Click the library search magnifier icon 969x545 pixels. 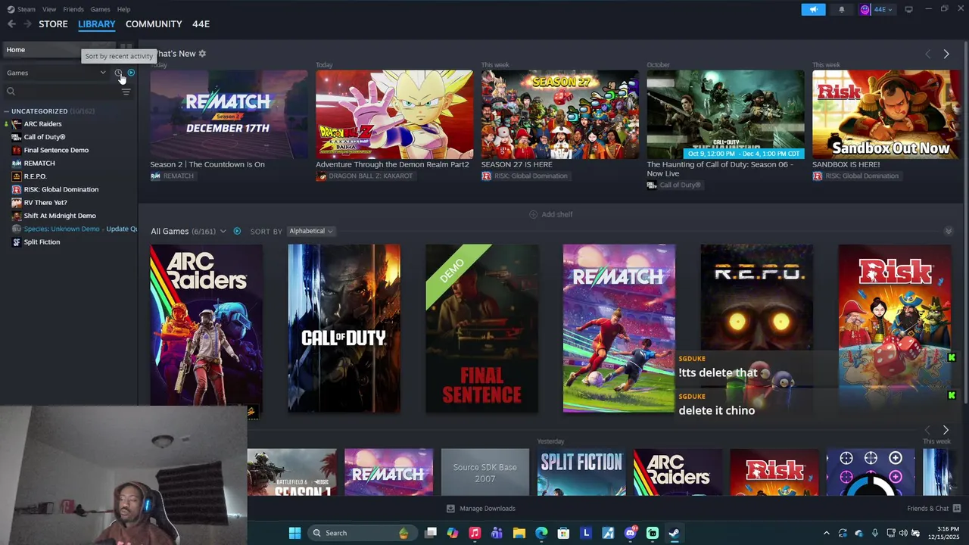point(11,92)
